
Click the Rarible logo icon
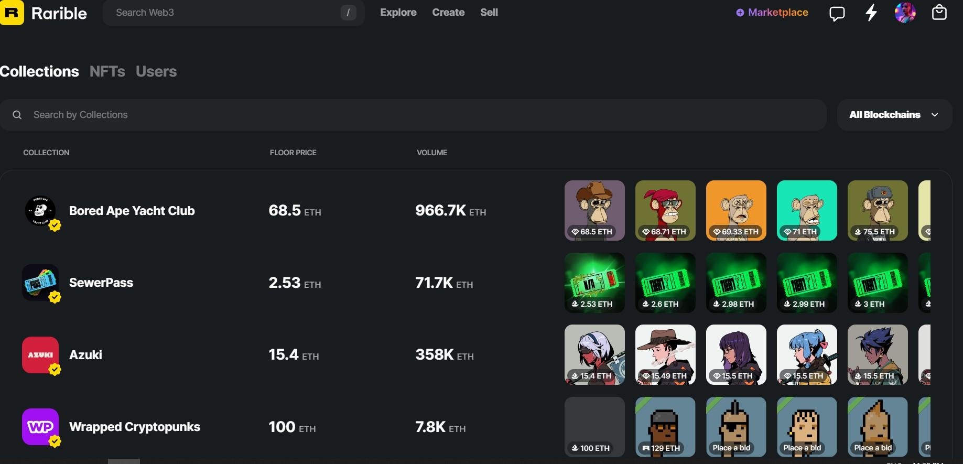pyautogui.click(x=12, y=13)
